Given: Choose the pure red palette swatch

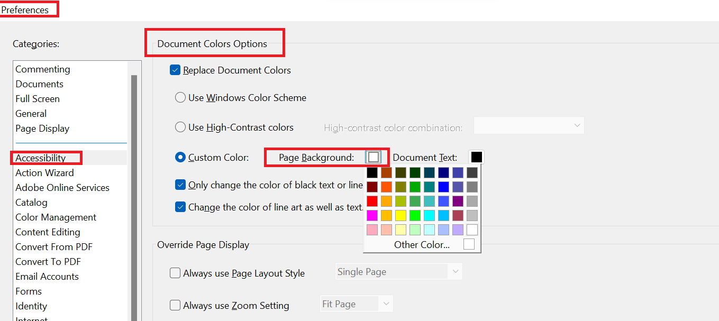Looking at the screenshot, I should (x=372, y=201).
